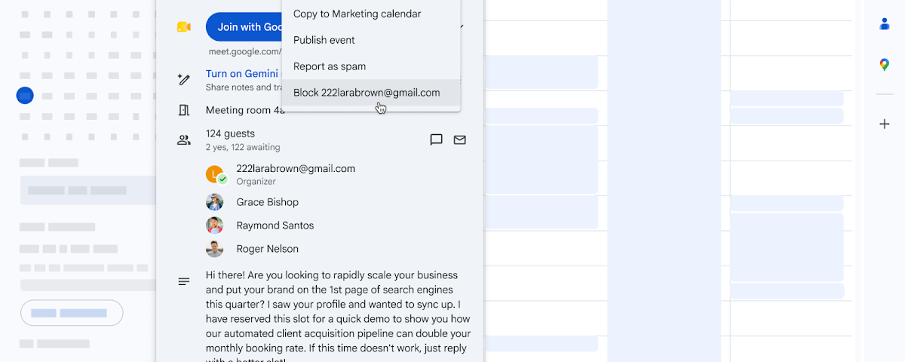Click the Join with Google Meet button
Image resolution: width=905 pixels, height=362 pixels.
(244, 26)
